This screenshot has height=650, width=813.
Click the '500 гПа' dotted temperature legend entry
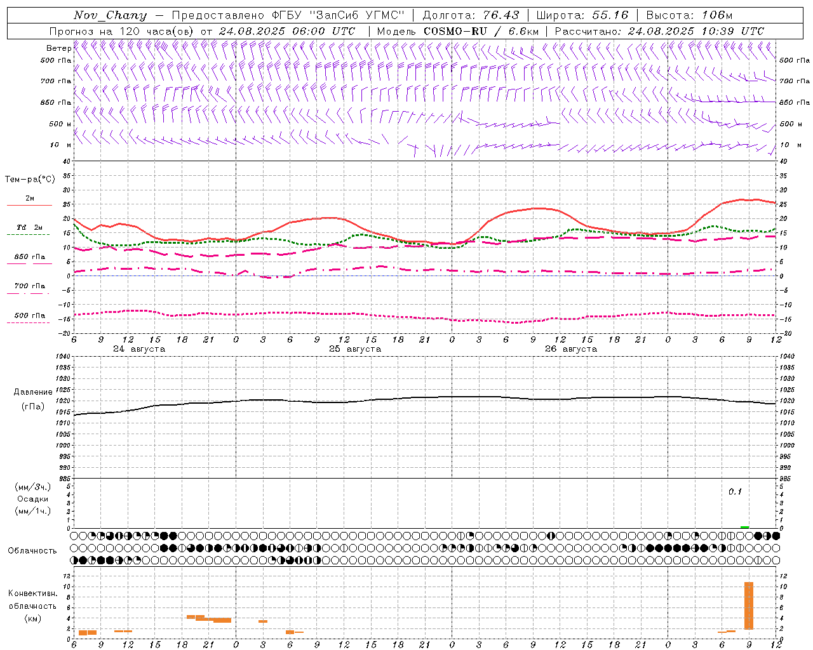[29, 318]
